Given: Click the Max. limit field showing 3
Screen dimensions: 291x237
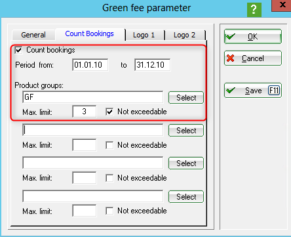Looking at the screenshot, I should tap(85, 112).
